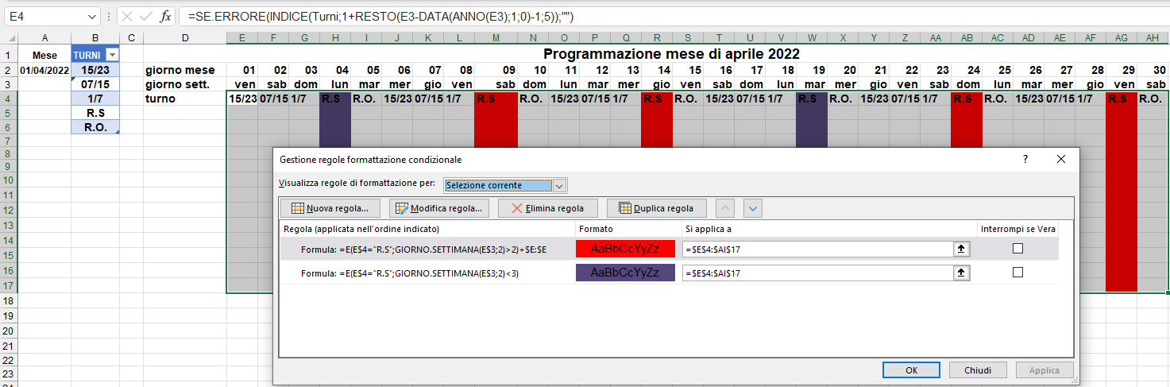The height and width of the screenshot is (387, 1170).
Task: Click the red R.S cell under day 09
Action: (496, 99)
